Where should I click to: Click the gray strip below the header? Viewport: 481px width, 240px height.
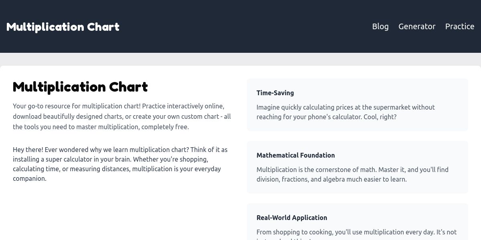coord(240,59)
